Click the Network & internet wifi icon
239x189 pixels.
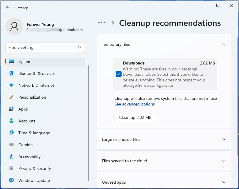click(x=11, y=85)
